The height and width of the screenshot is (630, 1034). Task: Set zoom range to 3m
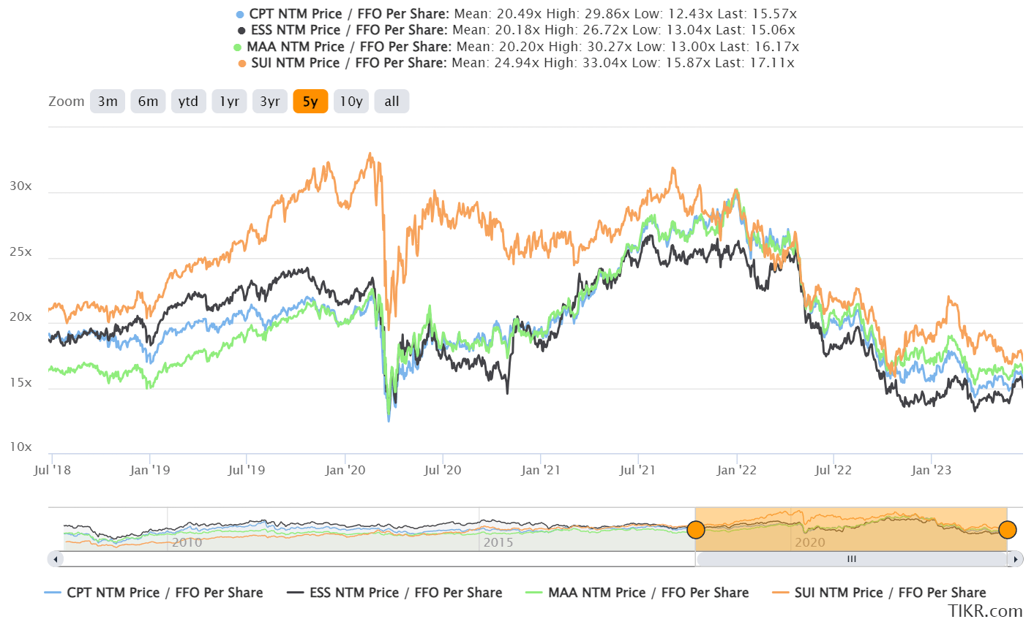click(108, 102)
